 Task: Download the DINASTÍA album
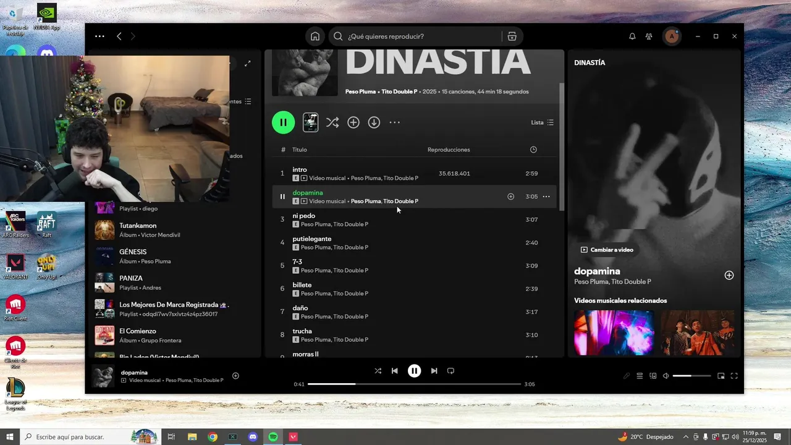tap(374, 122)
